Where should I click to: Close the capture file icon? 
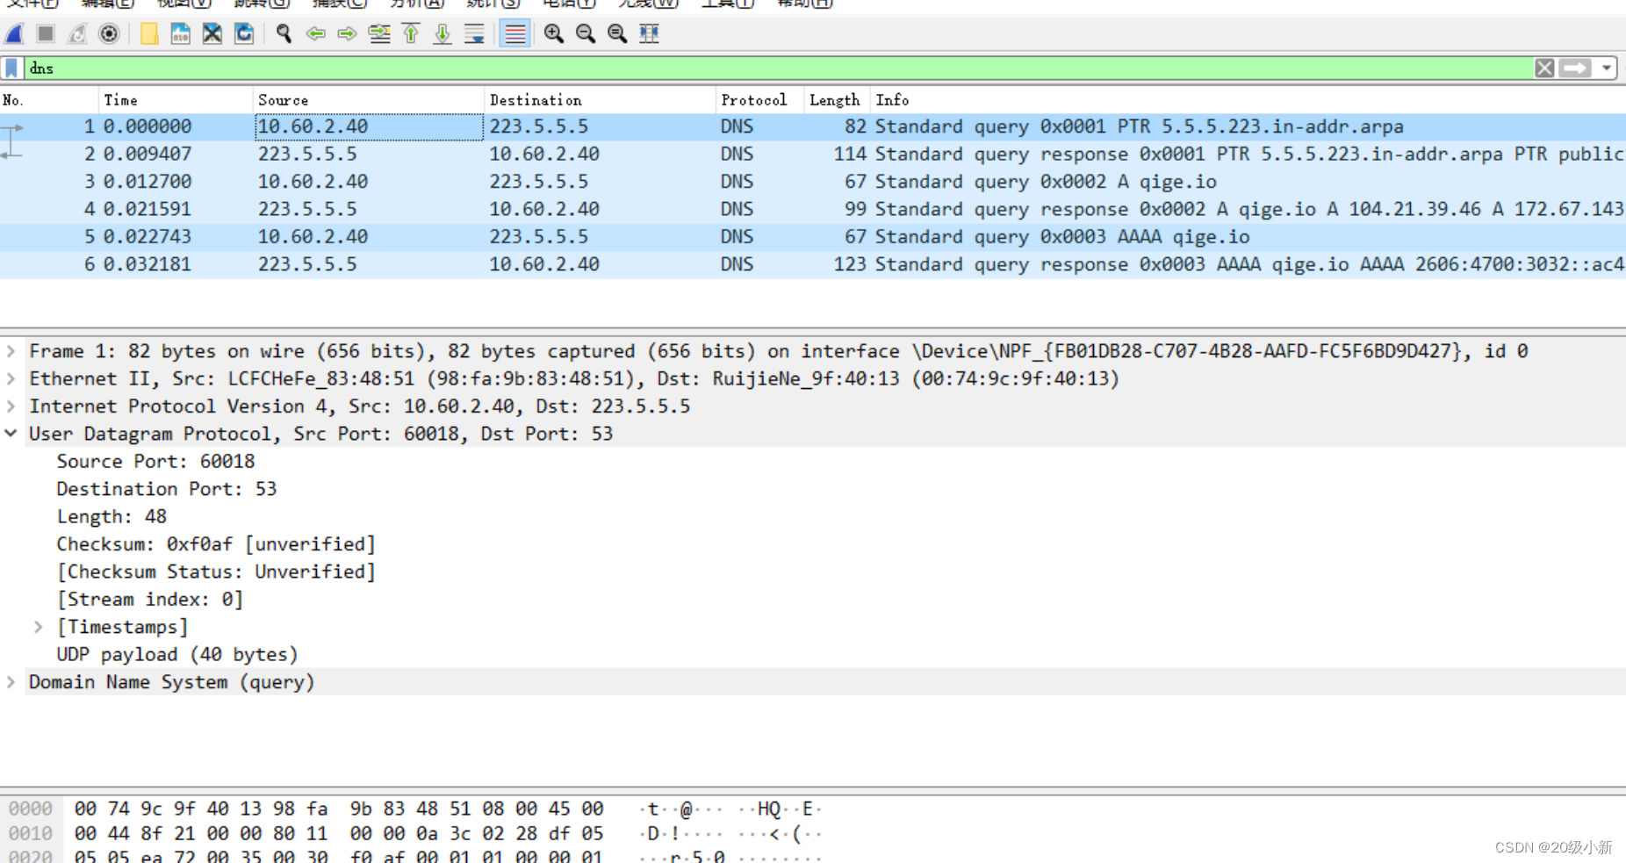(x=212, y=34)
